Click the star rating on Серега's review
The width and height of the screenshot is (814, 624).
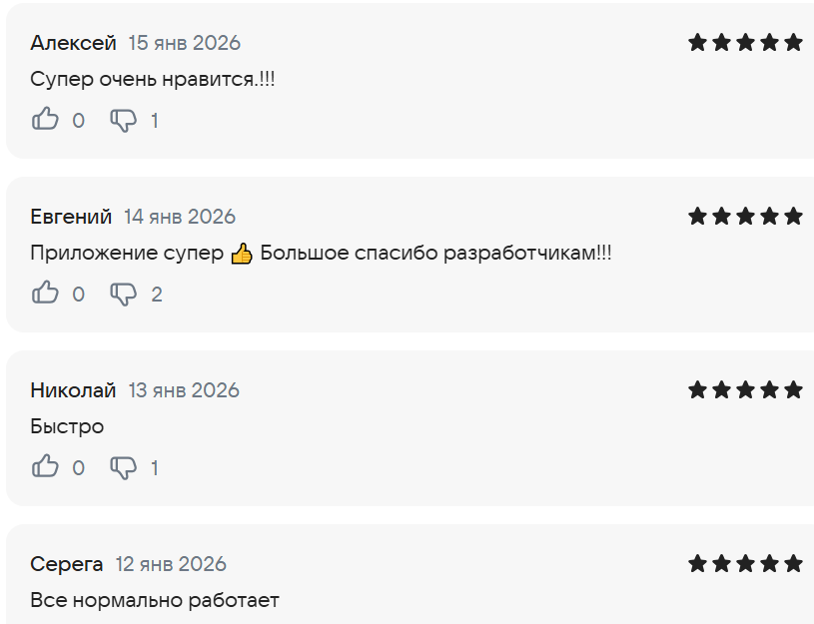(745, 564)
